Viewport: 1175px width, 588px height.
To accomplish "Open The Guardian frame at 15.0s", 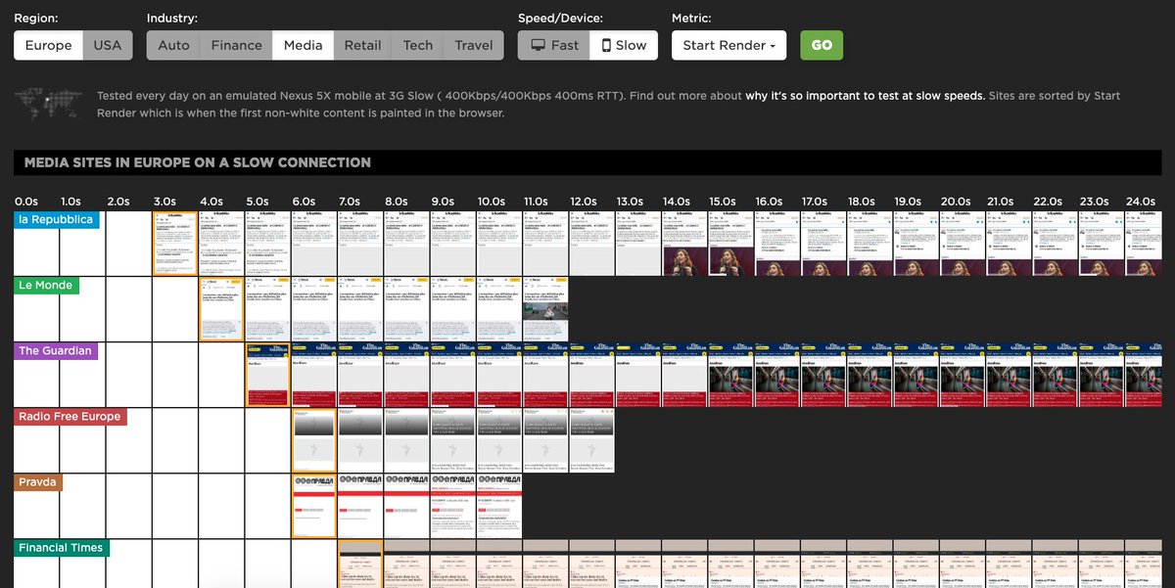I will (730, 375).
